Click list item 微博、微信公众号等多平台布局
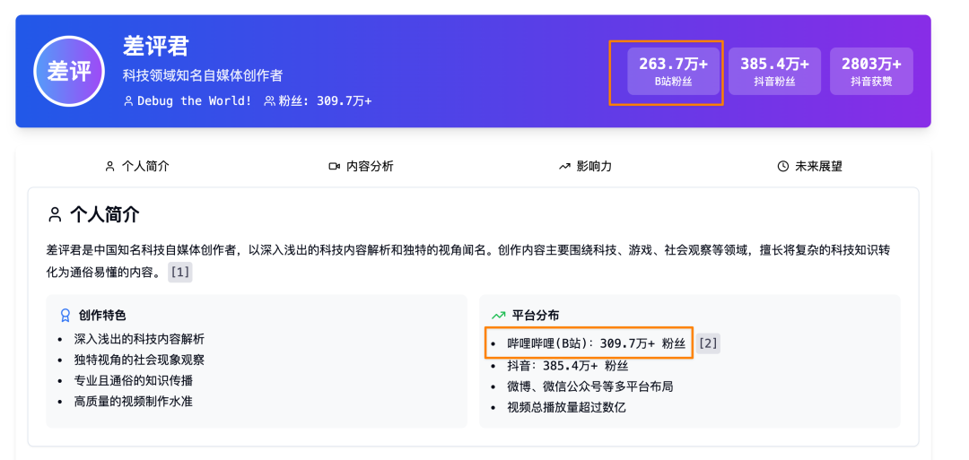Image resolution: width=969 pixels, height=460 pixels. tap(590, 386)
